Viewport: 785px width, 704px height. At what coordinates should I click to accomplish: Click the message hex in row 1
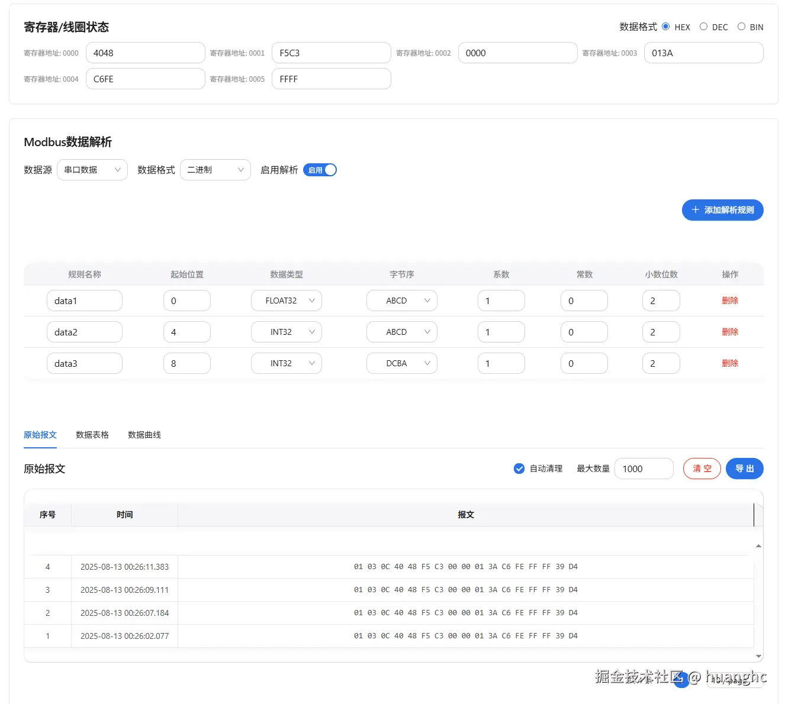click(x=466, y=636)
